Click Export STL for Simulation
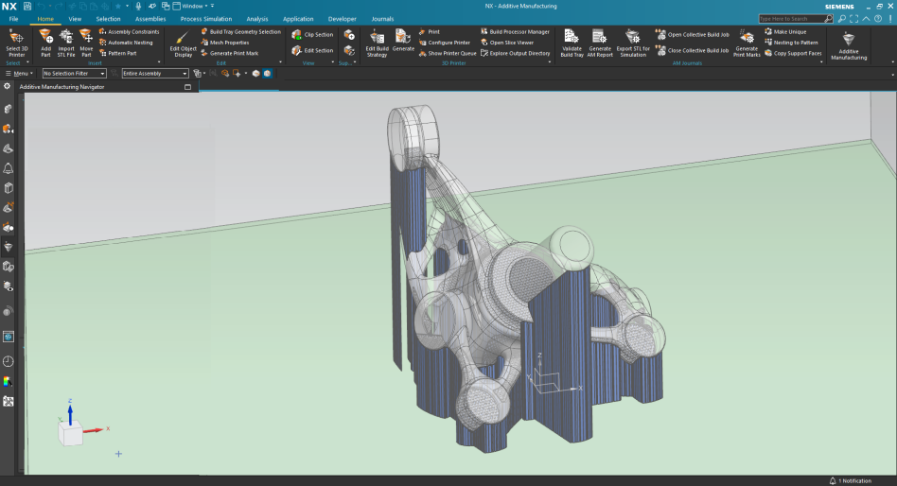897x486 pixels. [632, 37]
